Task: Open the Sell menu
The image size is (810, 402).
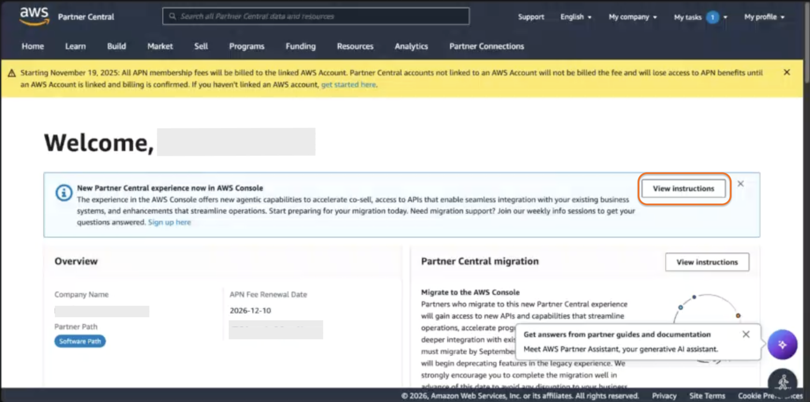Action: tap(201, 46)
